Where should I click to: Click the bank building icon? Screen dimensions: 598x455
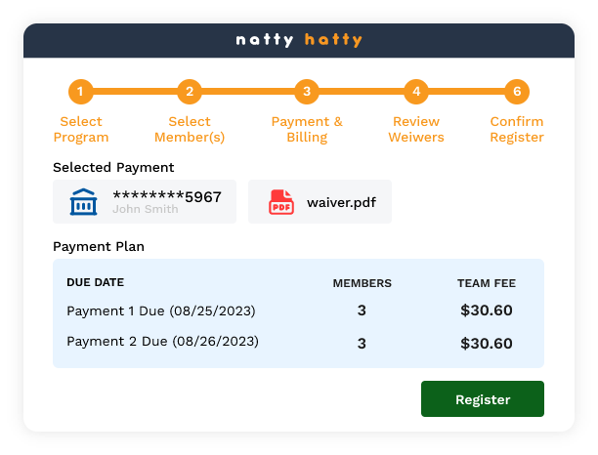coord(84,202)
